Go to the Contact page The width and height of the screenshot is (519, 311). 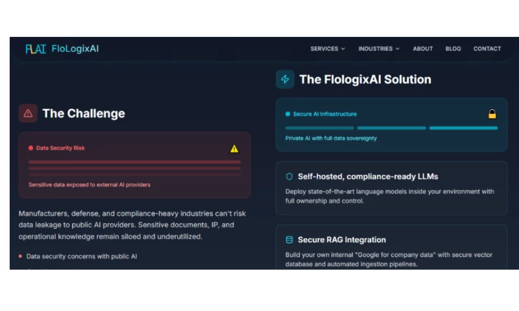[x=487, y=49]
